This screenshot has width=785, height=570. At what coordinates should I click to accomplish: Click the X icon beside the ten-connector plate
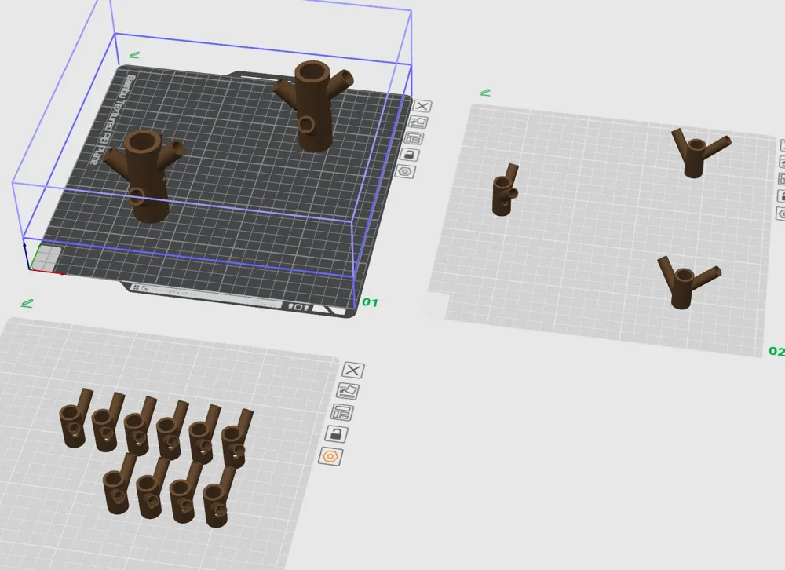(x=353, y=370)
